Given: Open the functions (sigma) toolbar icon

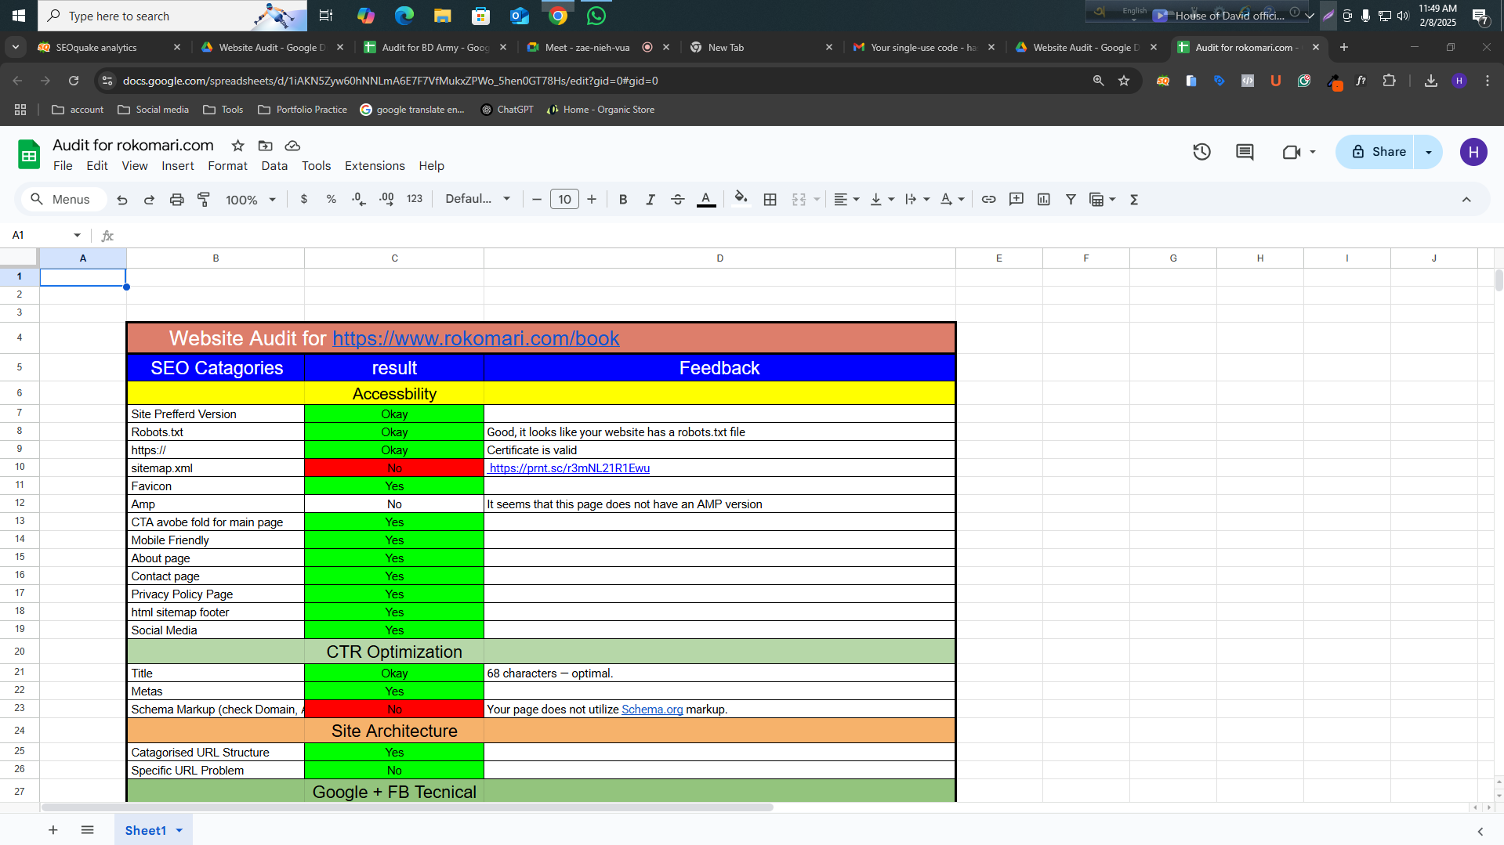Looking at the screenshot, I should click(1134, 199).
